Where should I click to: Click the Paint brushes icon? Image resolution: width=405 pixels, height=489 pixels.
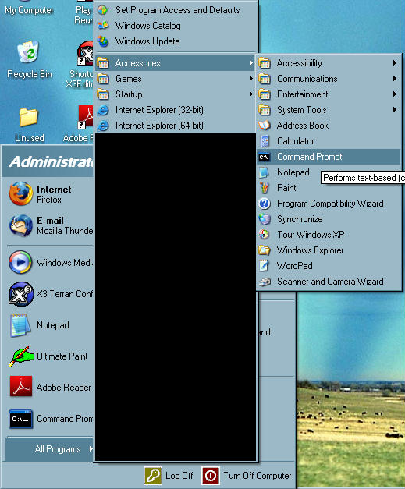click(265, 188)
